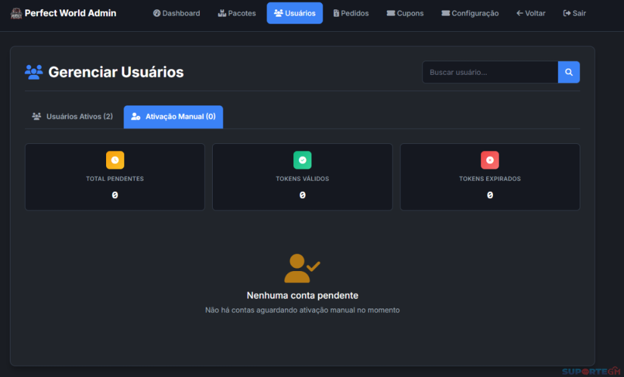Open the Dashboard page
Image resolution: width=624 pixels, height=377 pixels.
click(177, 13)
